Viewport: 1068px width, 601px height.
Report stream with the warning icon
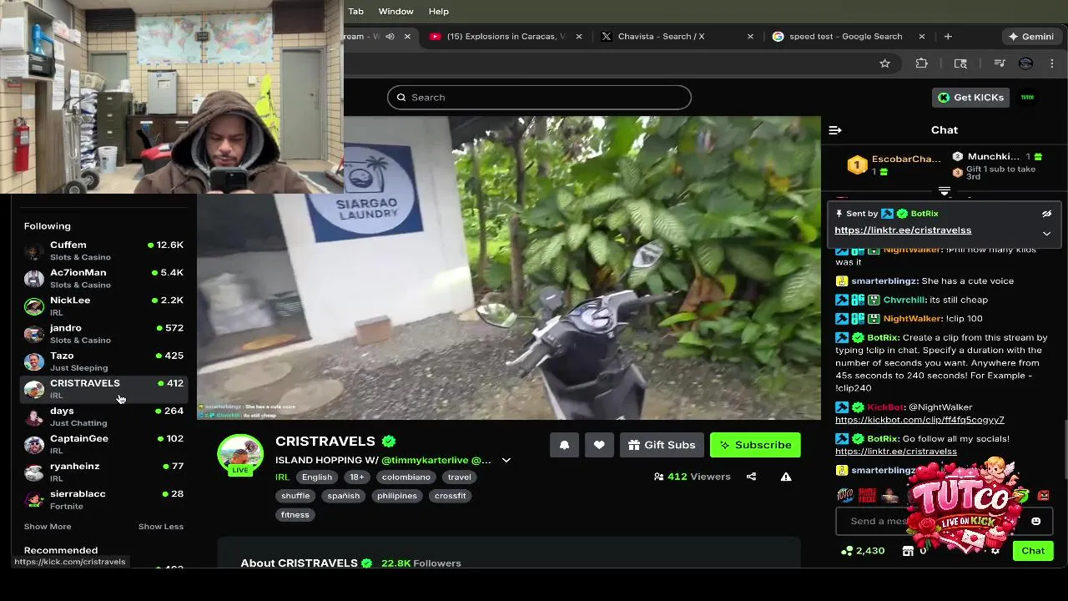coord(786,477)
